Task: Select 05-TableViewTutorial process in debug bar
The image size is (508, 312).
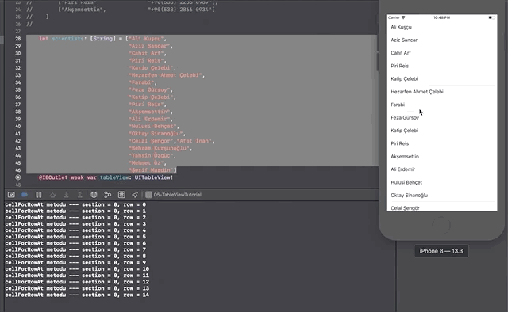Action: [x=174, y=195]
